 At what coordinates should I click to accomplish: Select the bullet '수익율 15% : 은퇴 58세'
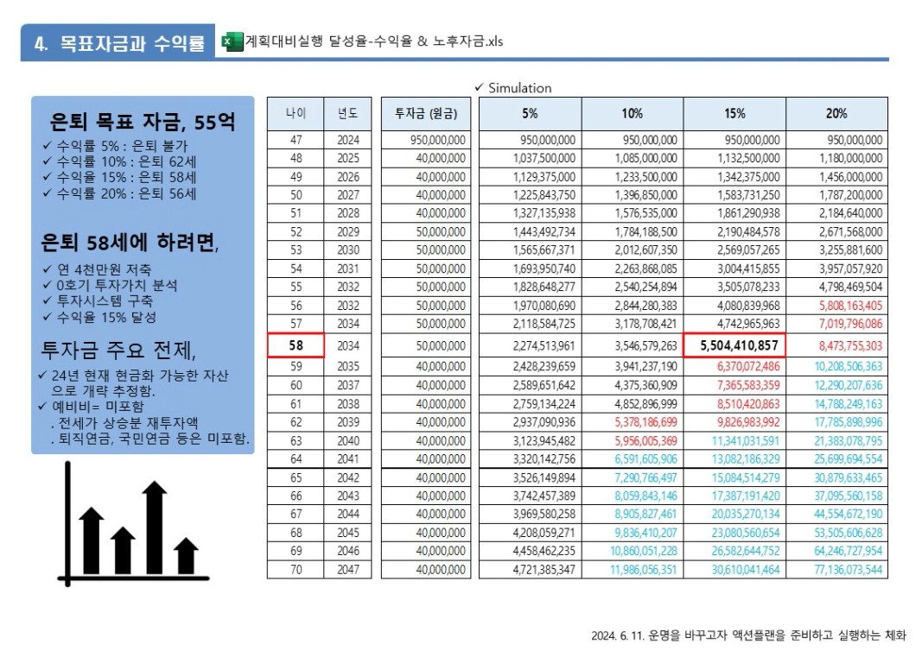tap(126, 178)
